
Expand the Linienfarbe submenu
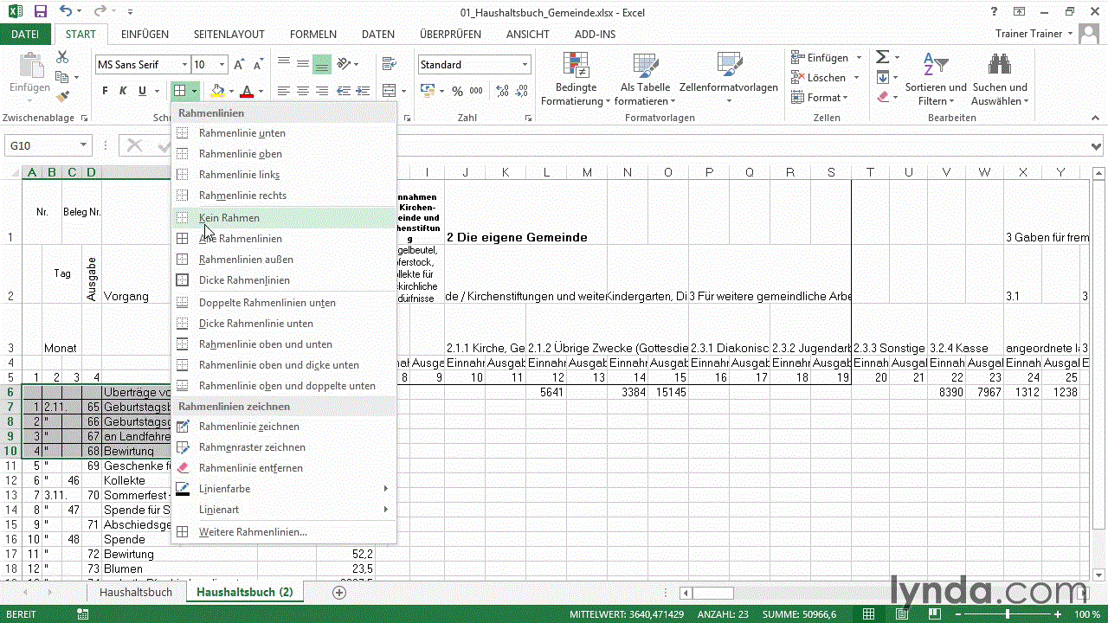pyautogui.click(x=284, y=489)
